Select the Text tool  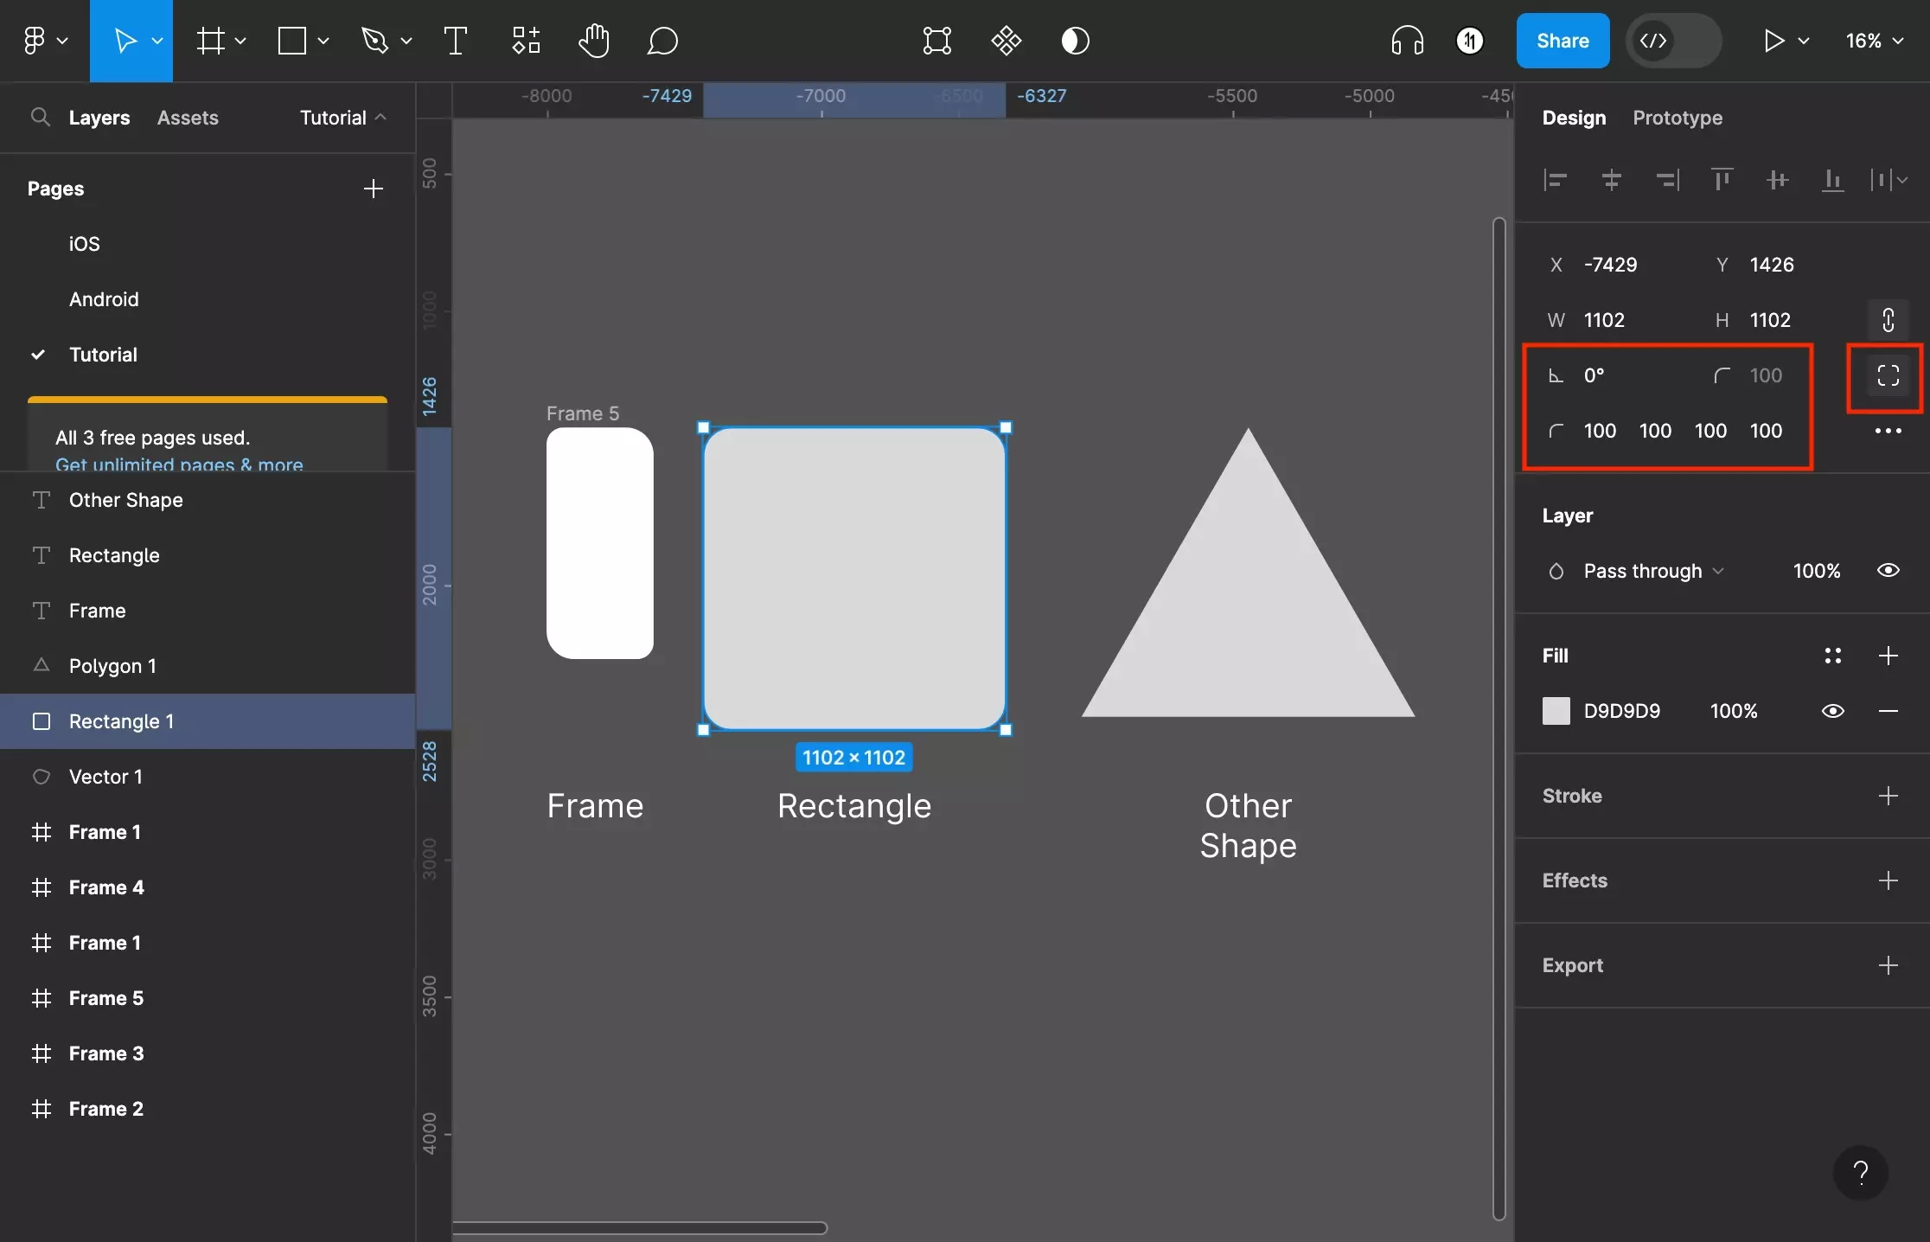[456, 41]
